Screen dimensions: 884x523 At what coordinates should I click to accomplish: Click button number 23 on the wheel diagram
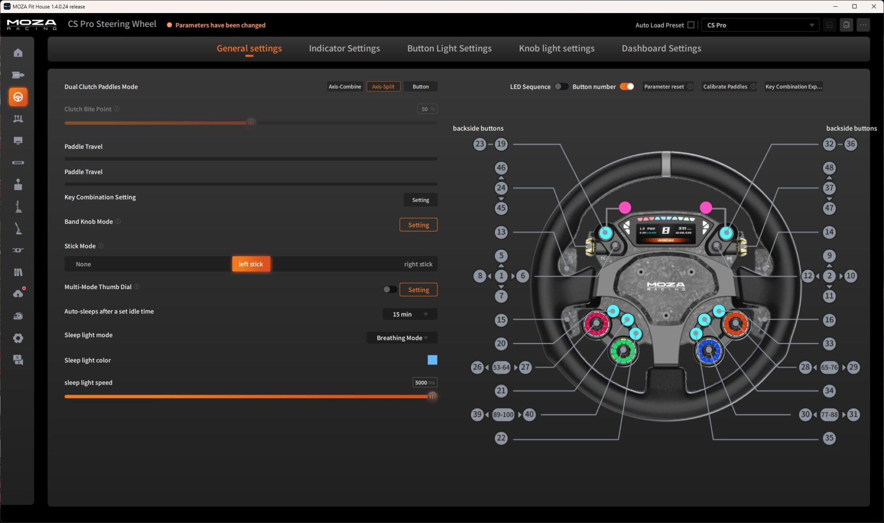click(x=480, y=144)
